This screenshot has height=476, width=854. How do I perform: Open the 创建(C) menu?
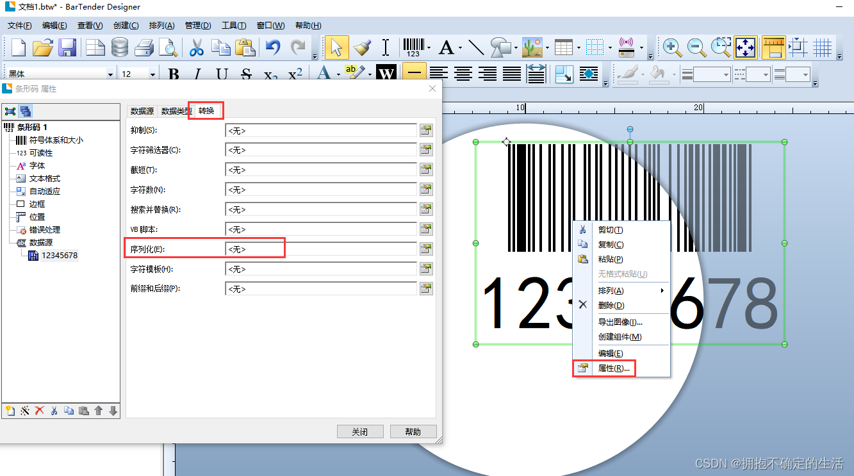pos(126,26)
